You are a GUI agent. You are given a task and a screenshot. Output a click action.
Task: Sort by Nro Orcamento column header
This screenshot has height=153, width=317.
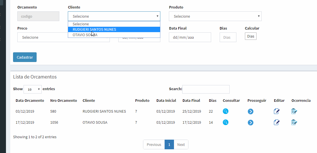click(64, 100)
